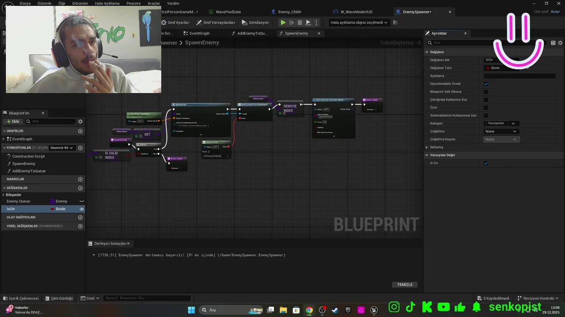The image size is (565, 317).
Task: Open Blueprint'im panel settings gear
Action: click(80, 122)
